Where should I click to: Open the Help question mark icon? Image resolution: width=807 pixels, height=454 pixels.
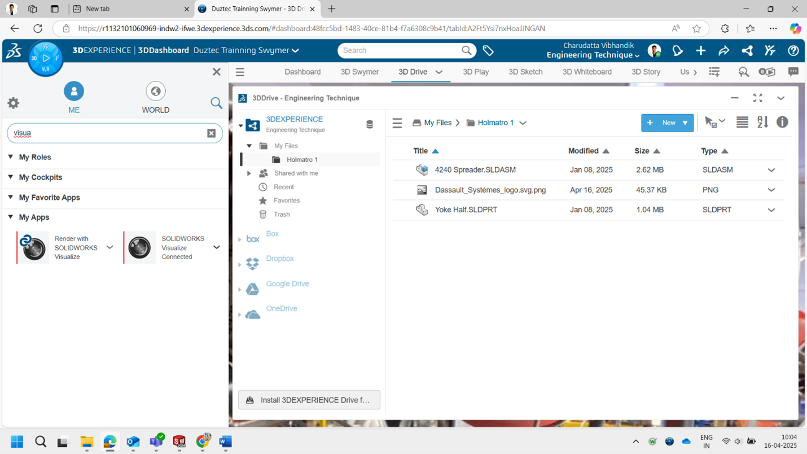[x=793, y=51]
